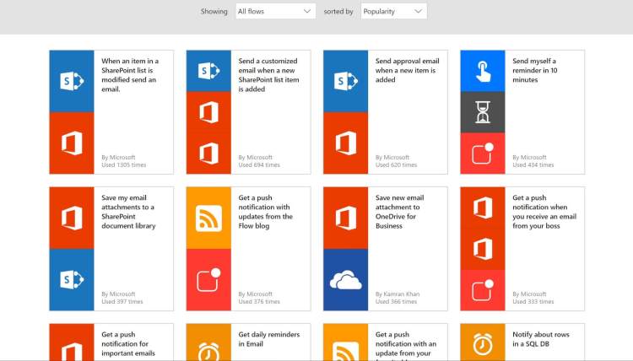Screen dimensions: 633x361
Task: Click RSS icon on 'Flow blog' card
Action: click(208, 218)
